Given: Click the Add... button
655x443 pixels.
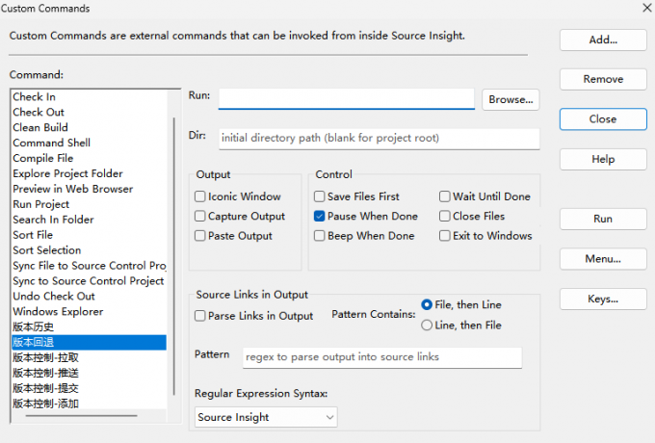Looking at the screenshot, I should coord(603,40).
